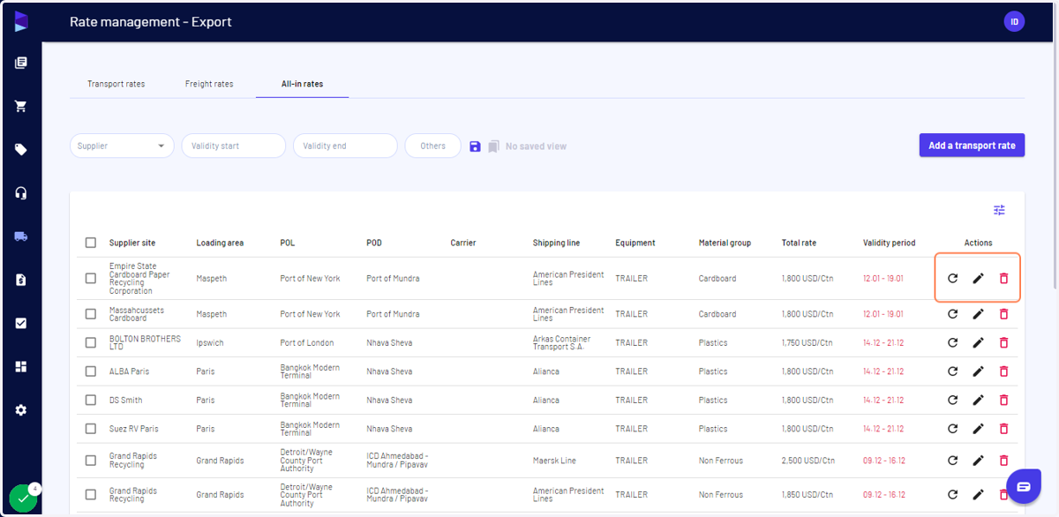The width and height of the screenshot is (1059, 517).
Task: Click the Validity end date field
Action: pos(345,146)
